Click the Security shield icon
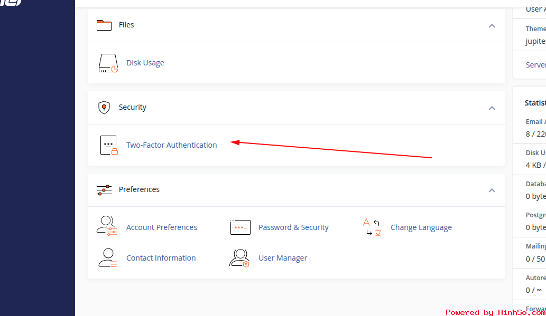 104,107
